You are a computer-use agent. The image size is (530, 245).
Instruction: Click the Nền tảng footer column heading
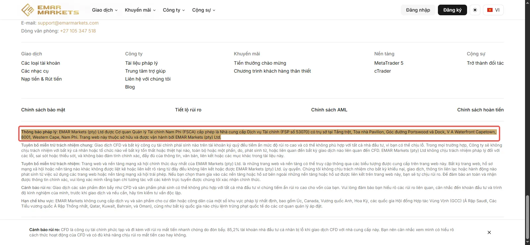384,54
